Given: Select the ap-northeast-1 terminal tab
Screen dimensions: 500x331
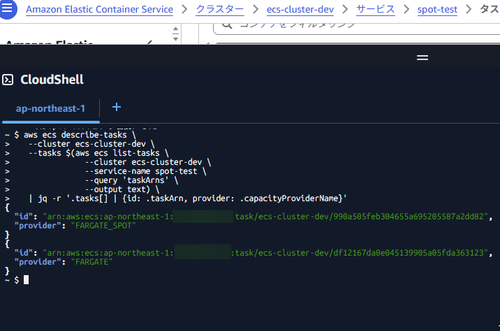Looking at the screenshot, I should click(51, 109).
